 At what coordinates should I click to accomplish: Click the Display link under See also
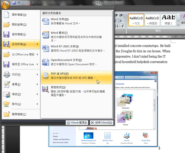[x=55, y=136]
